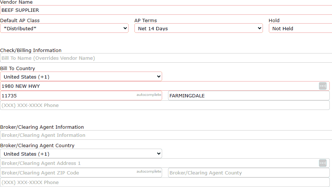Focus the billing Phone field
Image resolution: width=332 pixels, height=187 pixels.
tap(165, 105)
